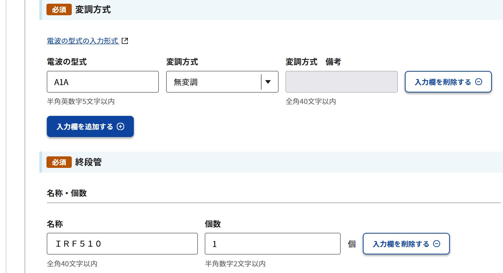Click the 必須 badge beside the 変調方式 heading
503x273 pixels.
(x=59, y=10)
